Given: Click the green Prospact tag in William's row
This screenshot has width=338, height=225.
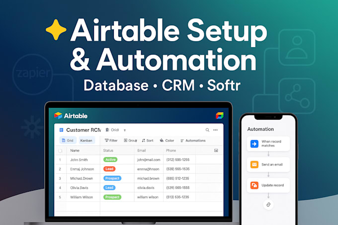Looking at the screenshot, I should 112,197.
